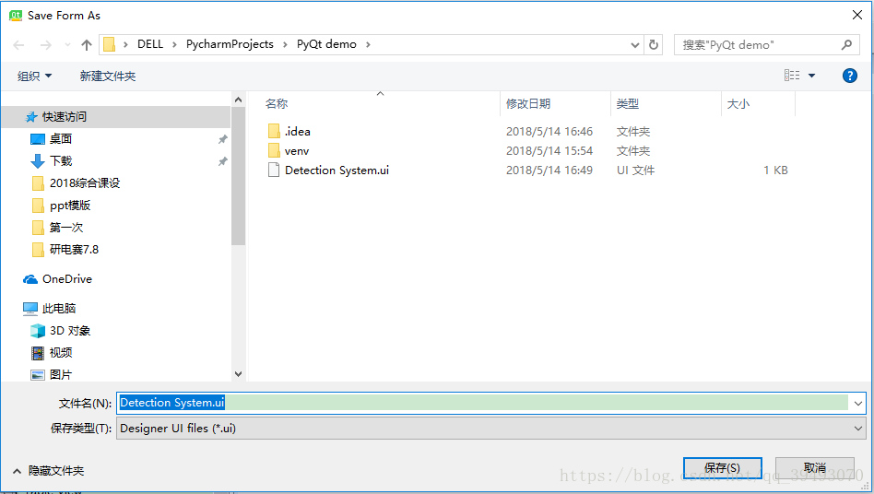Open the help icon
The height and width of the screenshot is (494, 874).
coord(849,76)
